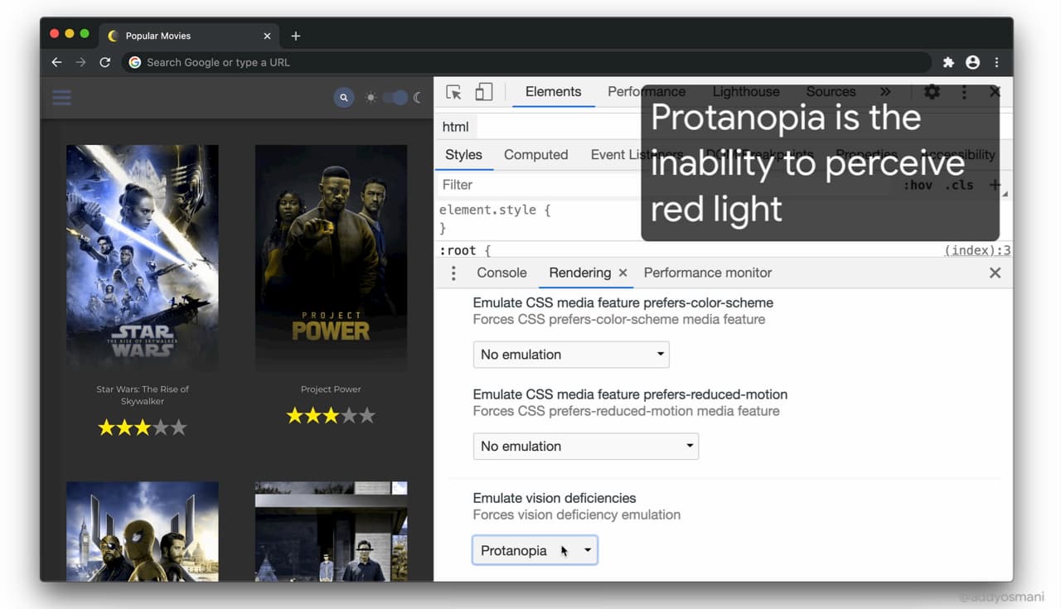Open the hamburger menu on movie page

click(x=61, y=97)
